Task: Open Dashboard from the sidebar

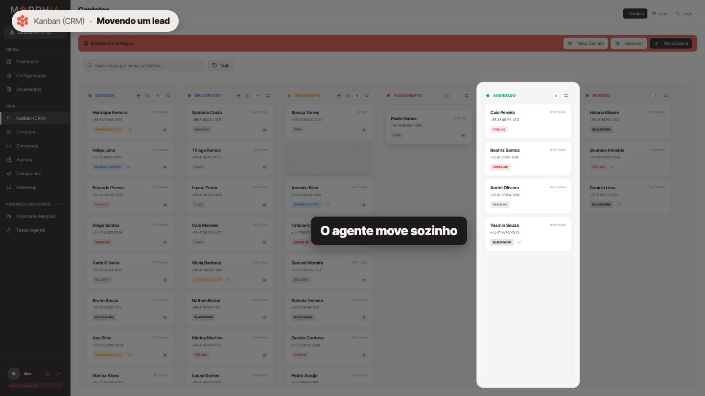Action: tap(35, 62)
